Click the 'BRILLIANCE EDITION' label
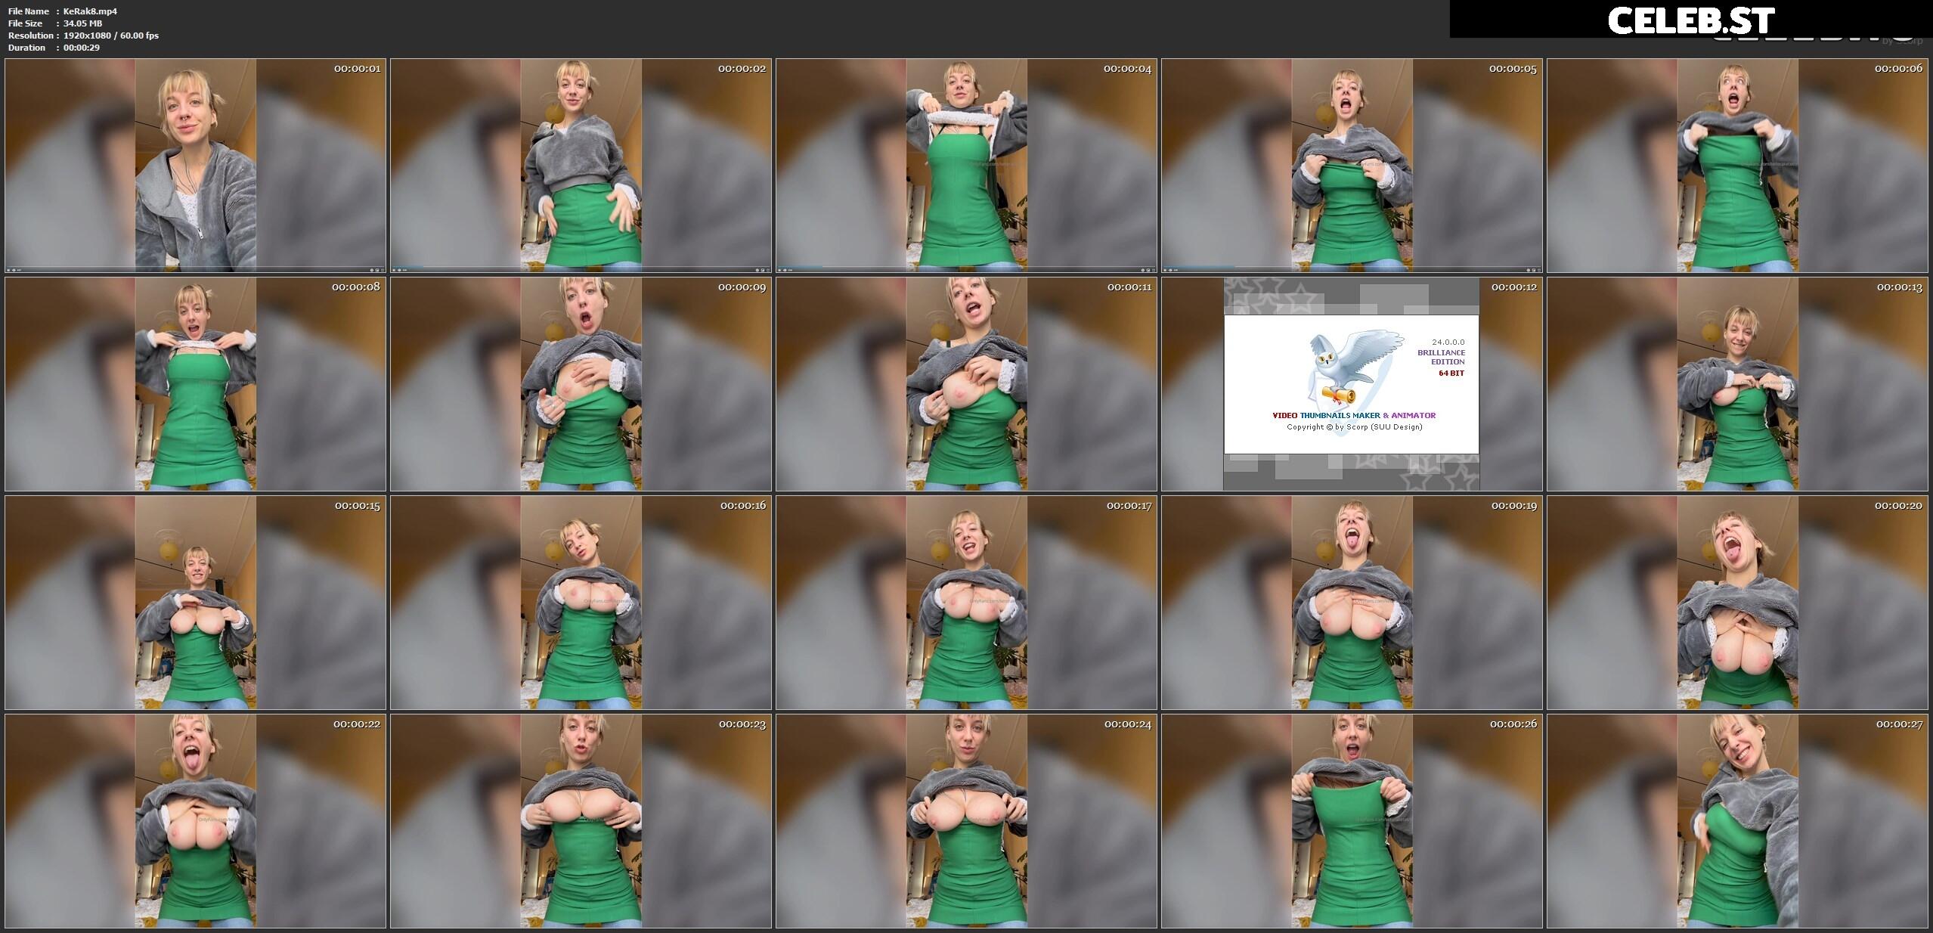This screenshot has width=1933, height=933. point(1442,357)
